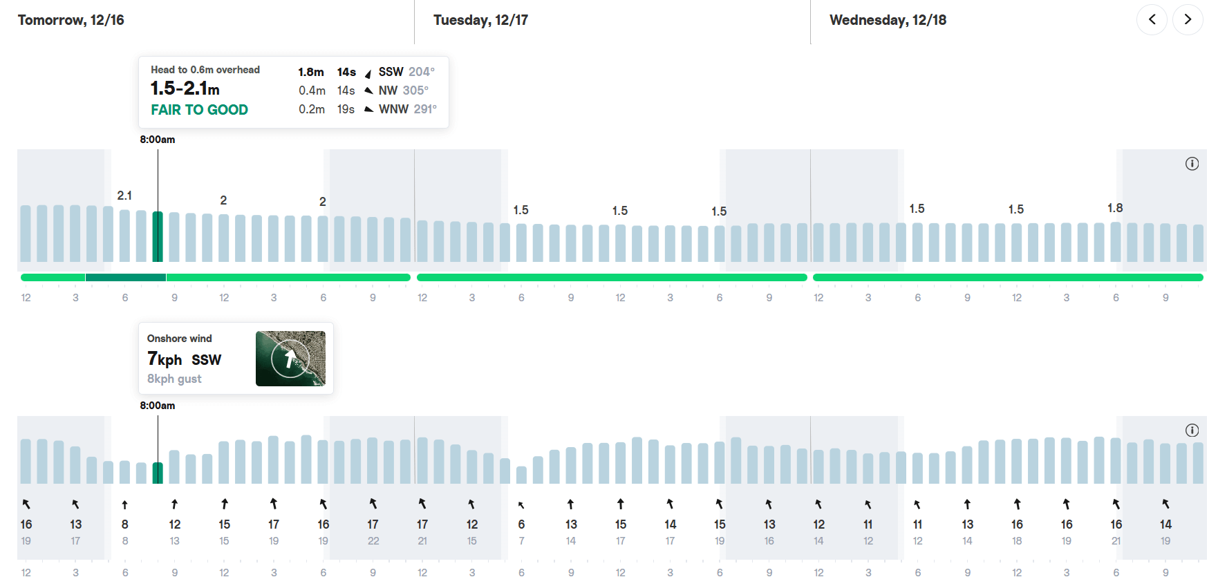Click the SSW 204° swell direction arrow
The width and height of the screenshot is (1227, 586).
coord(368,73)
